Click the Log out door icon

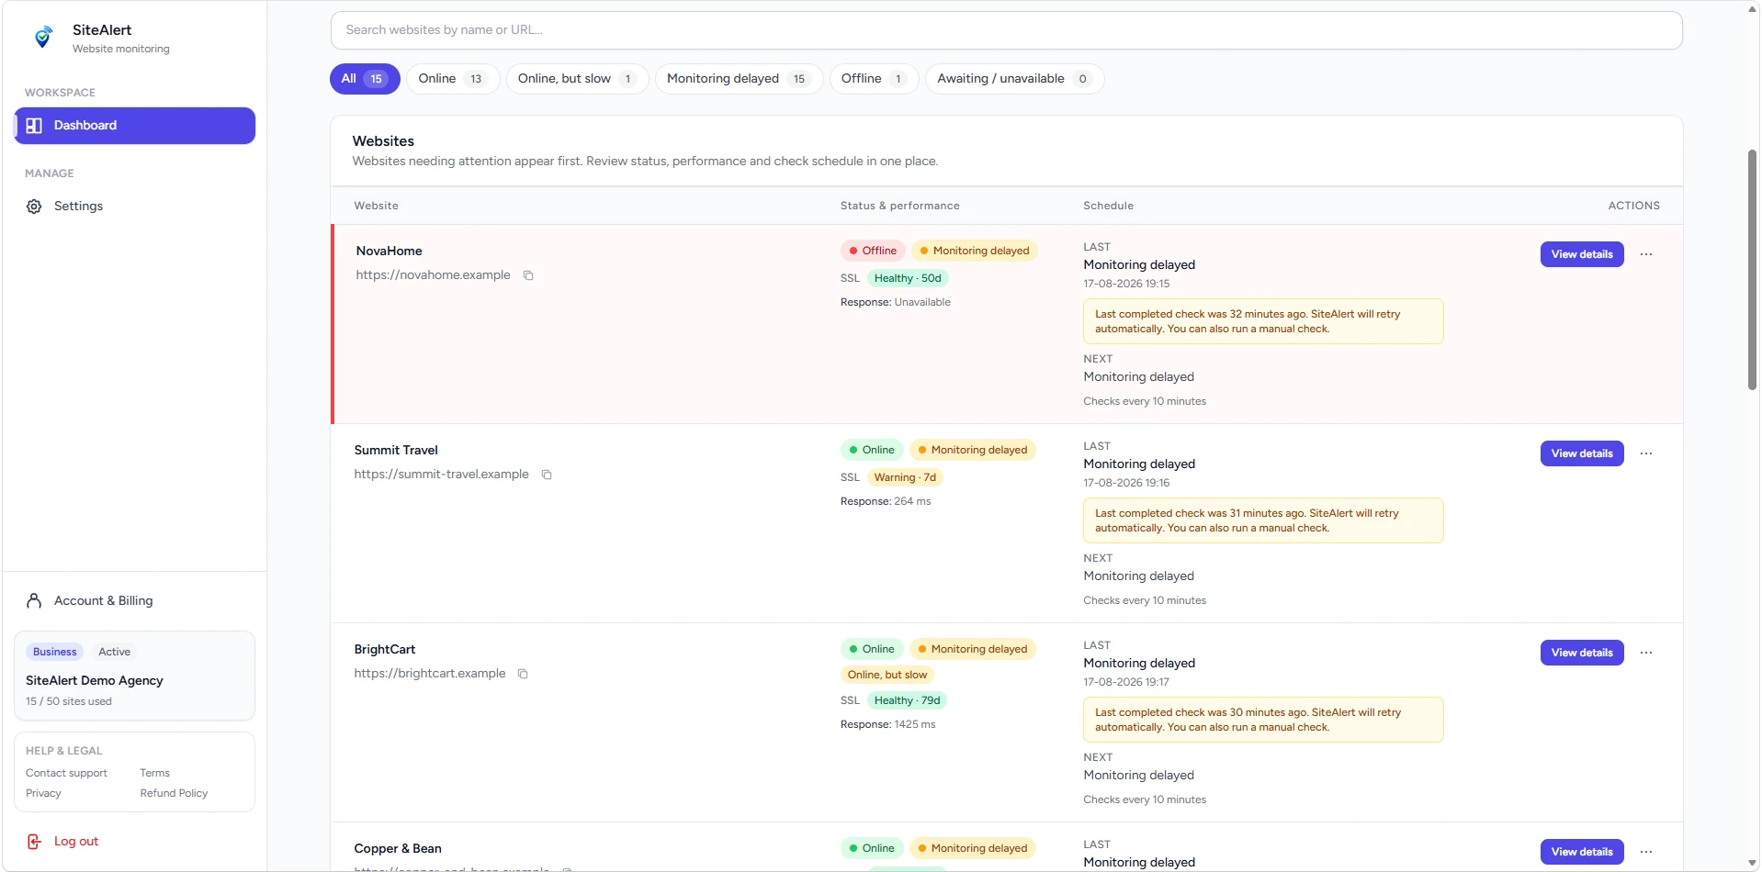tap(34, 842)
